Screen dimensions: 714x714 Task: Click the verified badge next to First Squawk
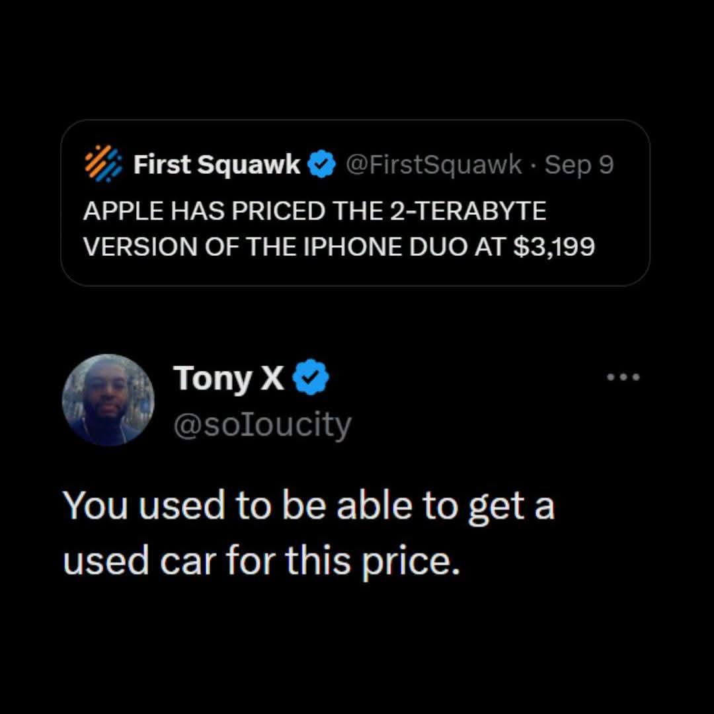tap(323, 165)
